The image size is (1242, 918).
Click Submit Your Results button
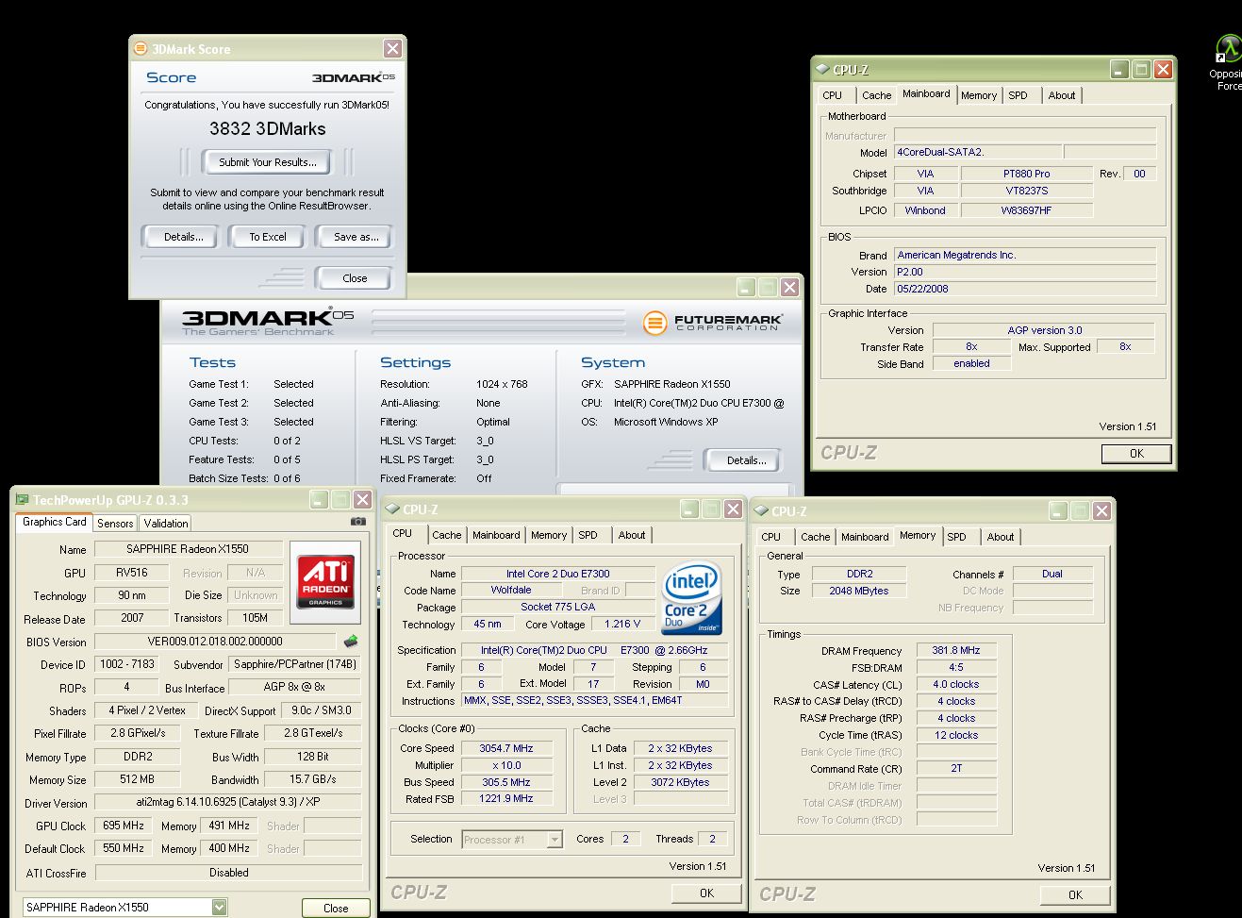268,162
